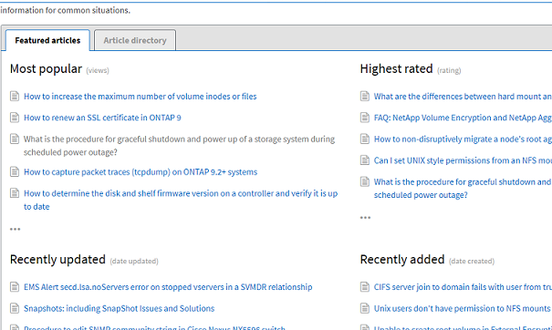Click document icon beside tcpdump packet traces article
This screenshot has width=552, height=330.
pyautogui.click(x=15, y=171)
